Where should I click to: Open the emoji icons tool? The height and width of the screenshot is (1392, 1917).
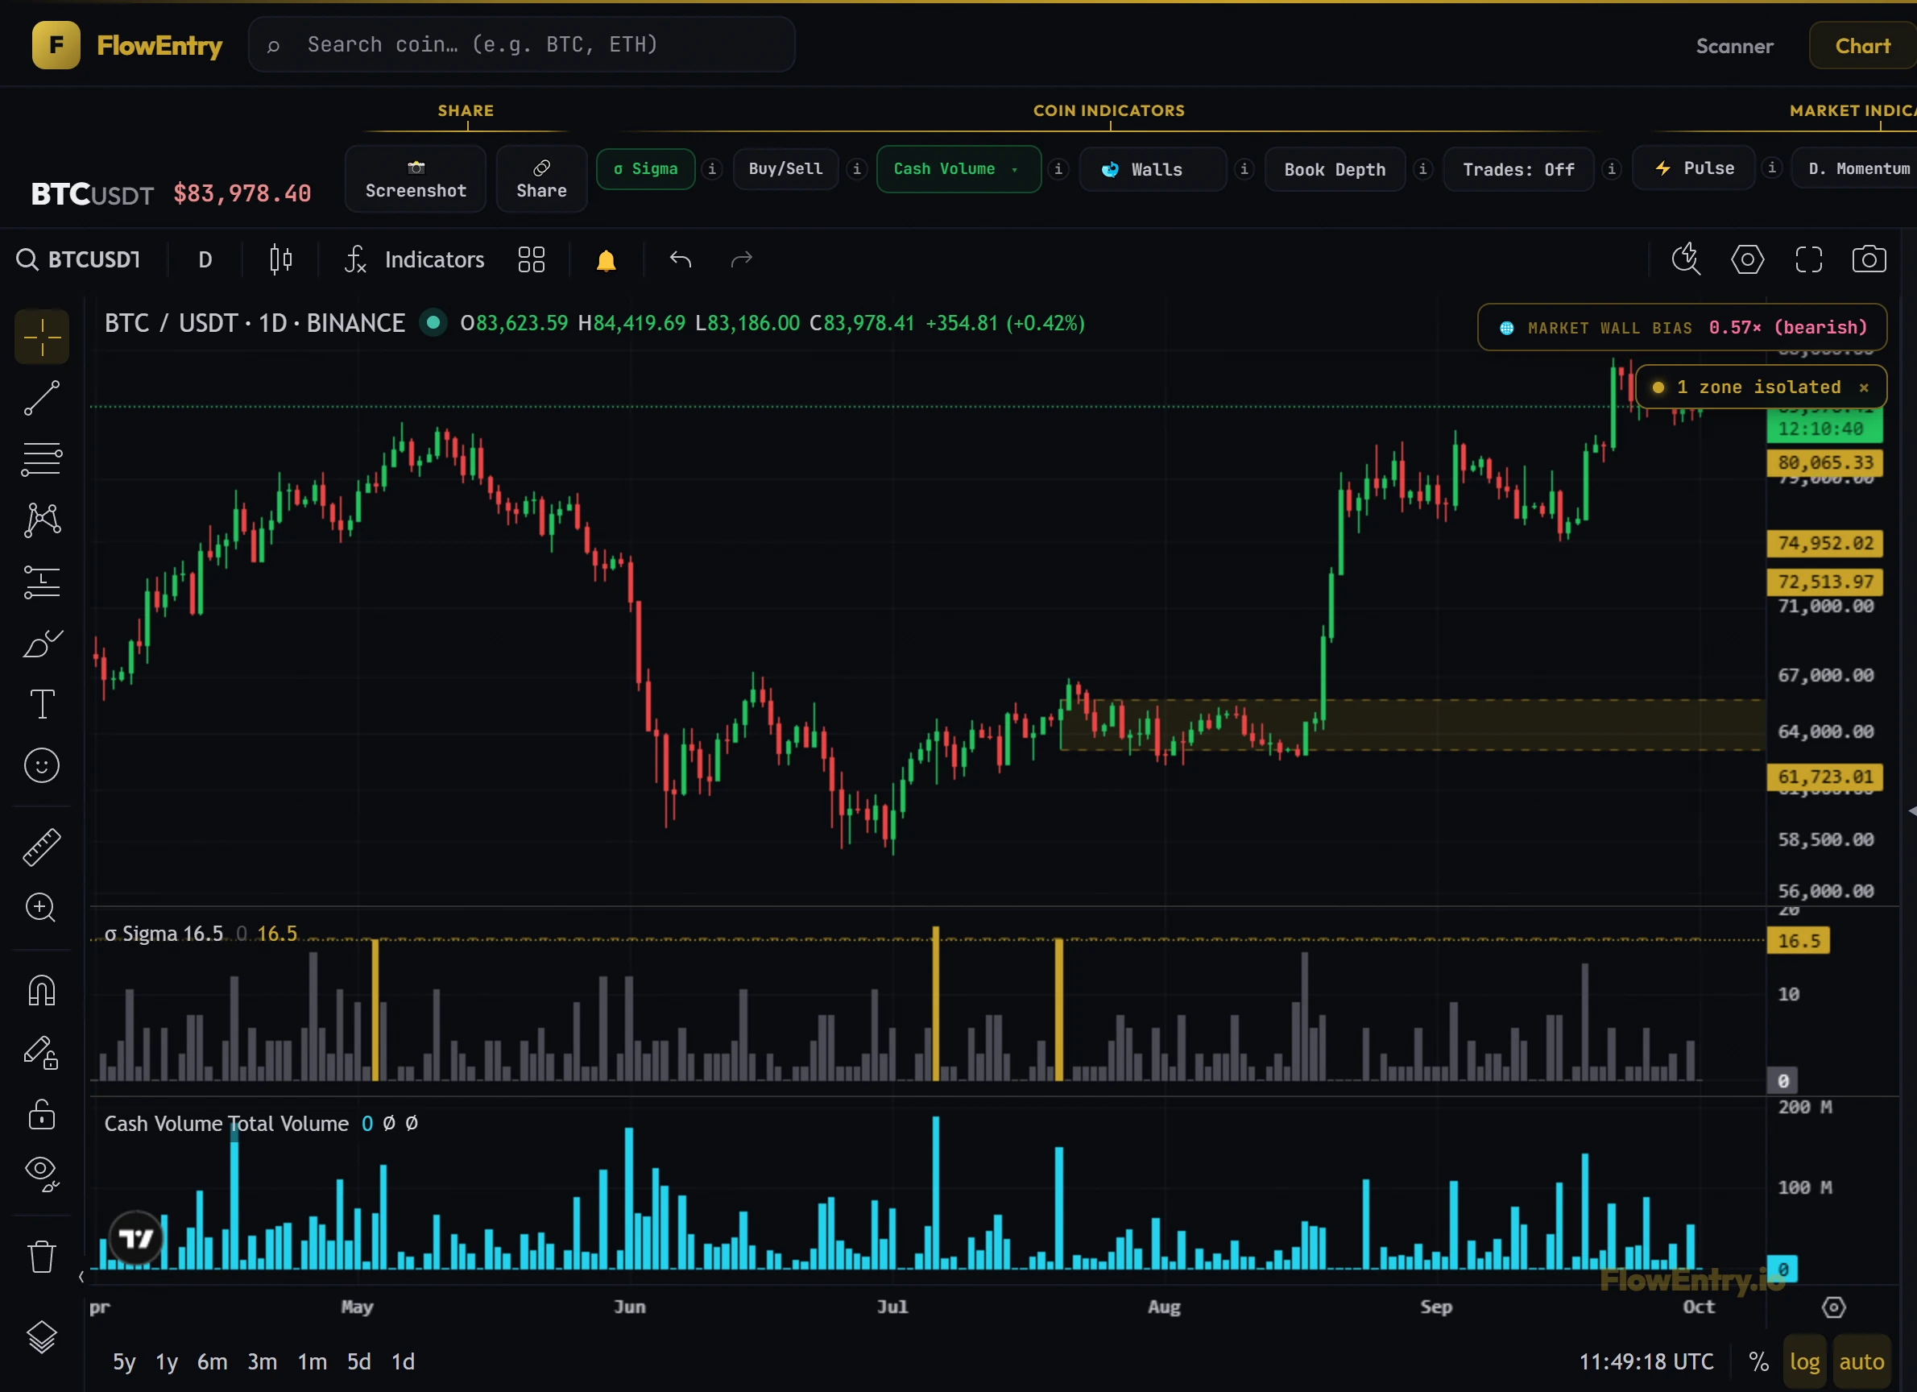(x=41, y=766)
